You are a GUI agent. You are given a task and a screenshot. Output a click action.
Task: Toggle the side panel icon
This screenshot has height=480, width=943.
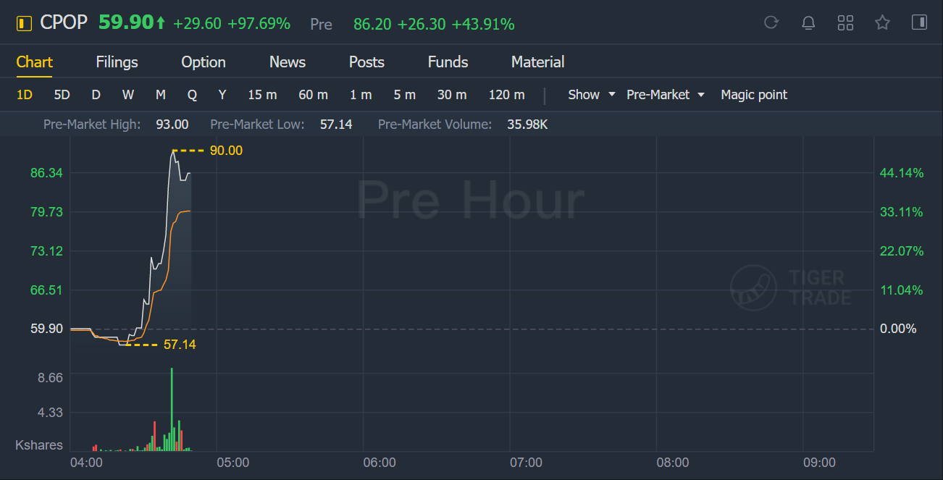tap(919, 23)
